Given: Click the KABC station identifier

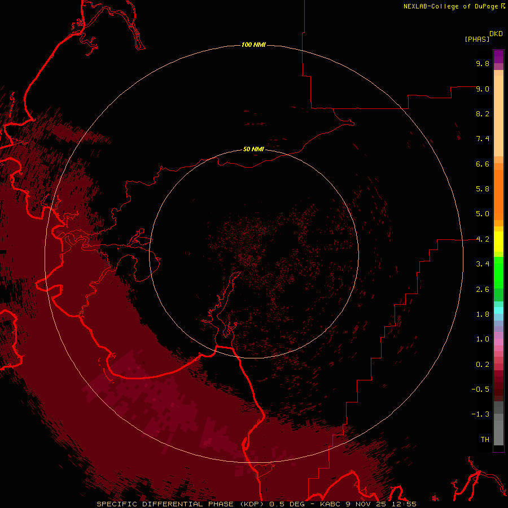Looking at the screenshot, I should click(x=330, y=504).
